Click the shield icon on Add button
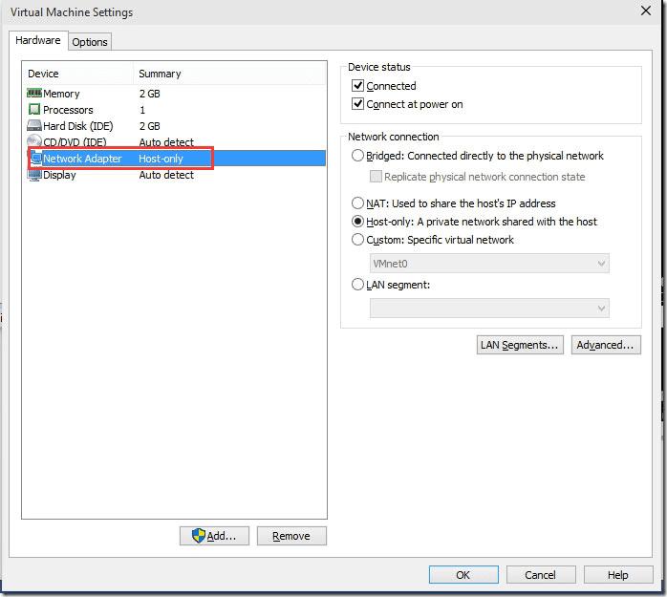The width and height of the screenshot is (667, 597). [198, 536]
